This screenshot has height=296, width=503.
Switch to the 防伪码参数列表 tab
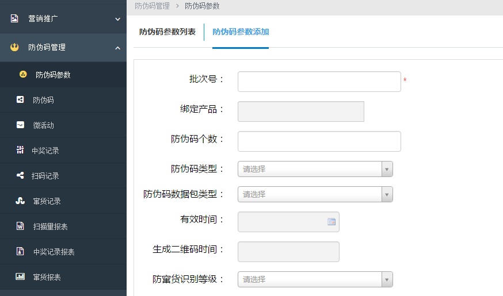coord(167,32)
